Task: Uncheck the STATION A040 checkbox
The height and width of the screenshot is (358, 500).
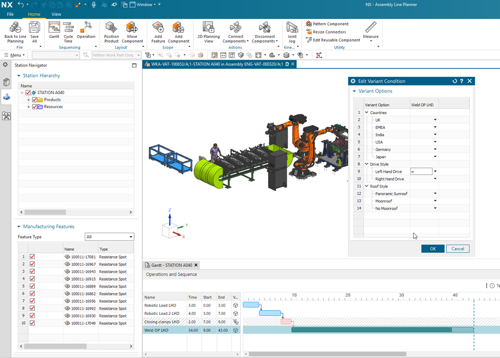Action: (x=28, y=93)
